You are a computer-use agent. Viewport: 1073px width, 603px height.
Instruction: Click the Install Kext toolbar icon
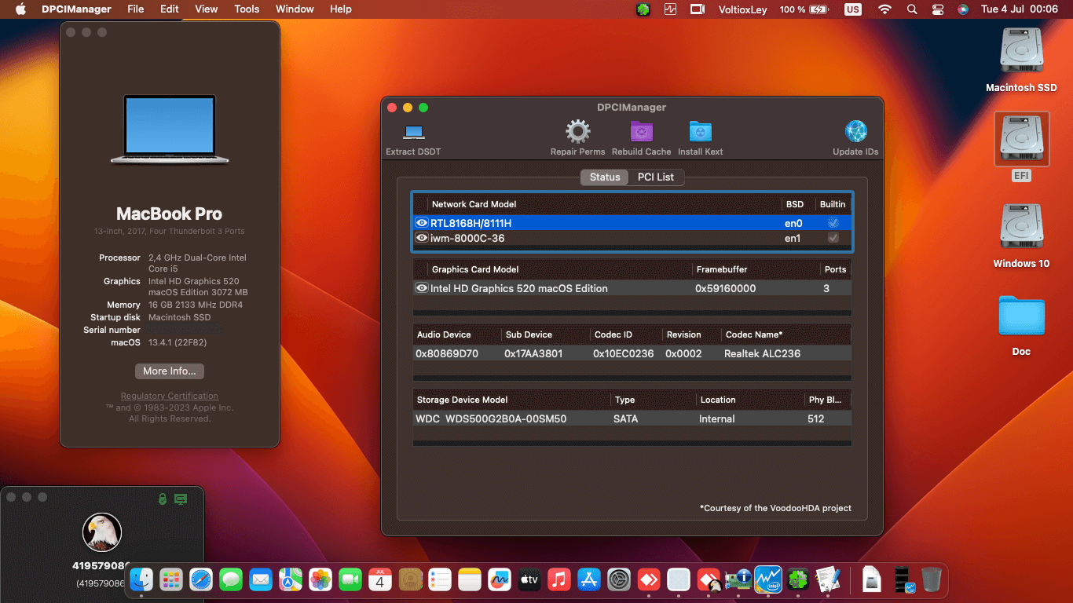click(700, 132)
